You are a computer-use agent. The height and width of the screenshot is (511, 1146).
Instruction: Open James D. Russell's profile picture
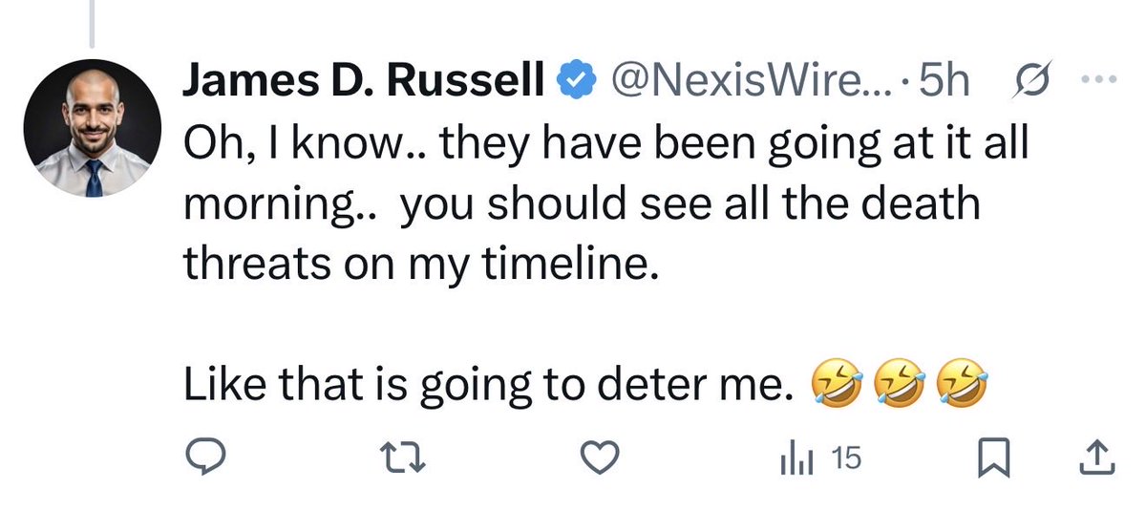pyautogui.click(x=94, y=135)
